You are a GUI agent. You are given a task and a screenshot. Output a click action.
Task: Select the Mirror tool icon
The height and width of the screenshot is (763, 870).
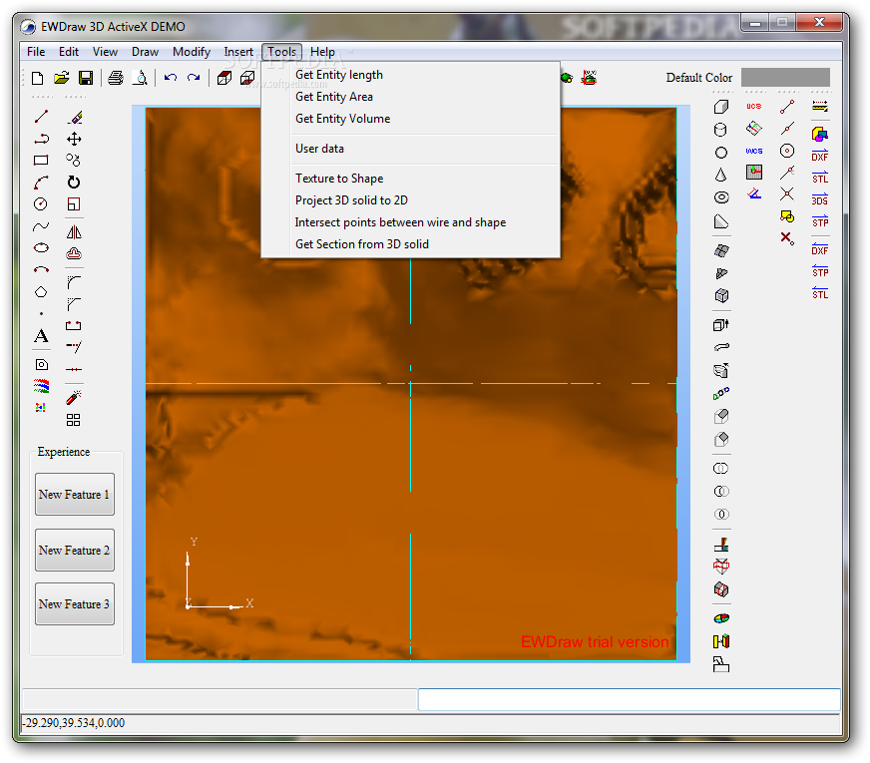point(74,232)
